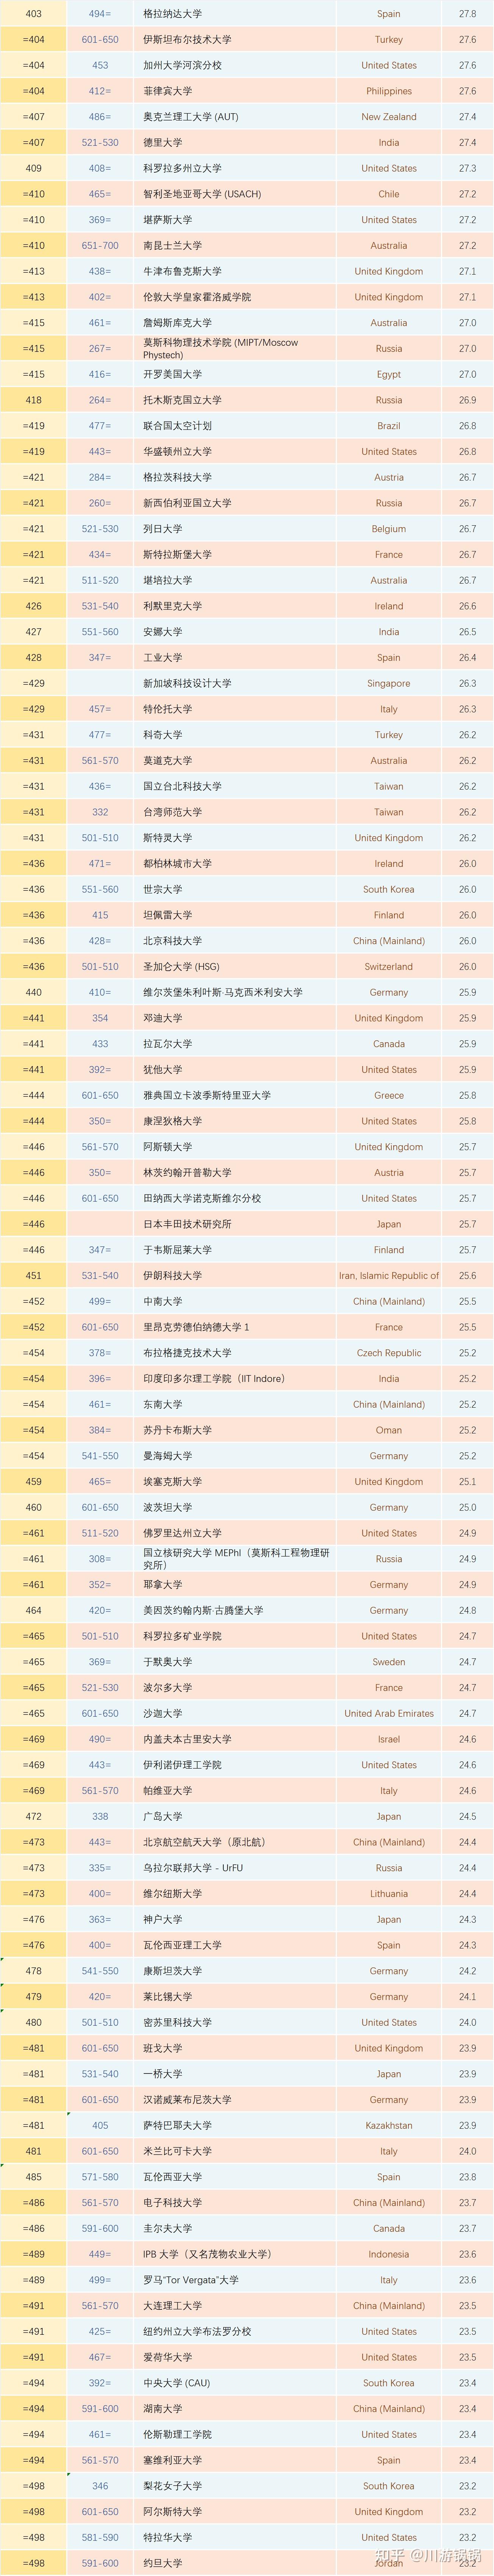Select 拉瓦尔大学 in the table
The image size is (494, 2576).
167,1044
